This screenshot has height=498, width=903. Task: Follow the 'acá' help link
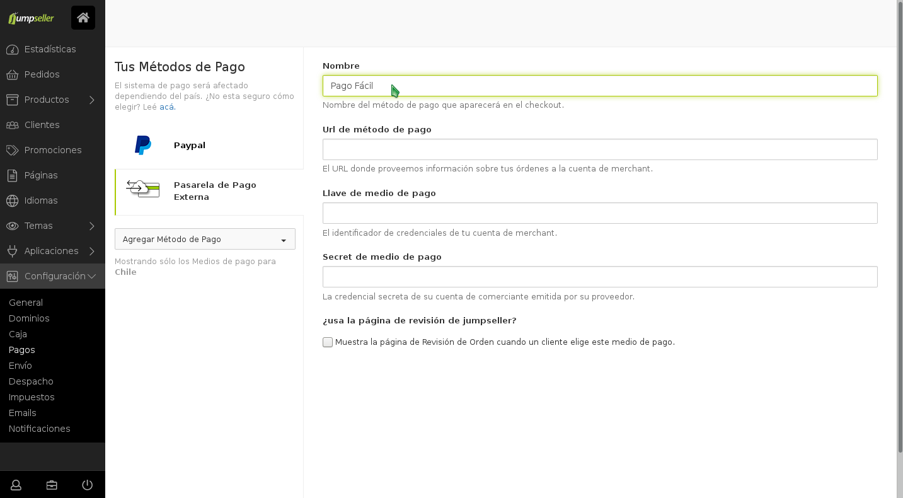pos(166,107)
